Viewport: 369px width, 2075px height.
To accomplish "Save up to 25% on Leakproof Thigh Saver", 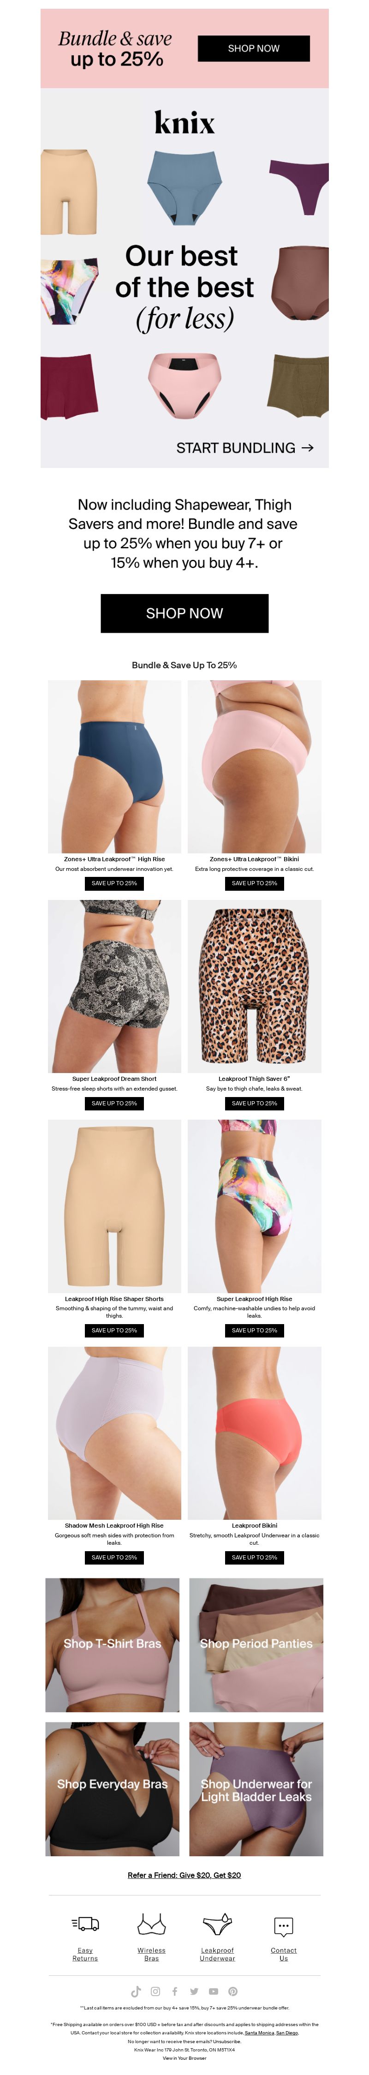I will point(255,1103).
